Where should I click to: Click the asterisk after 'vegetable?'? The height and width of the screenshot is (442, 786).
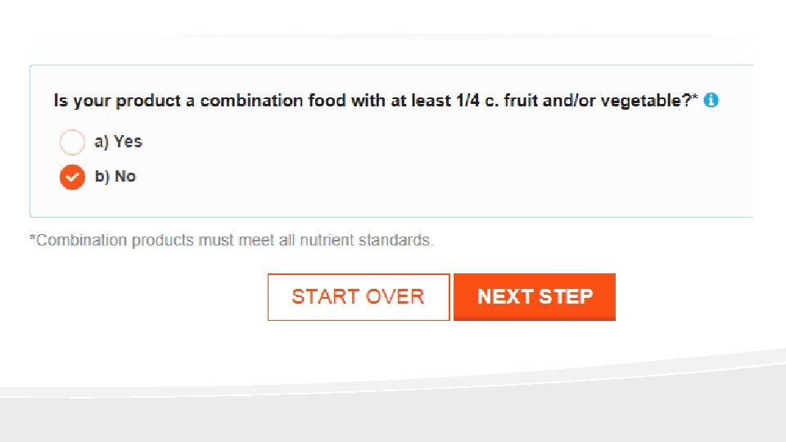pyautogui.click(x=695, y=97)
